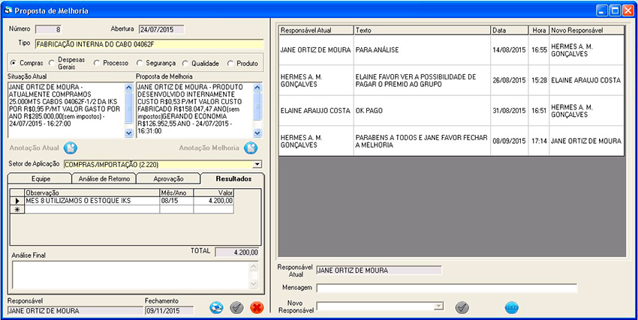Click the red X cancel icon

click(x=257, y=308)
